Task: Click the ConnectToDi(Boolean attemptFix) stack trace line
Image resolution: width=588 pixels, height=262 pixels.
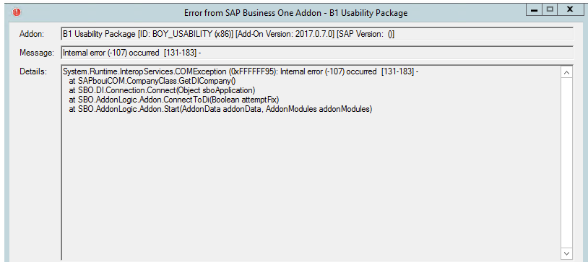Action: [x=174, y=100]
